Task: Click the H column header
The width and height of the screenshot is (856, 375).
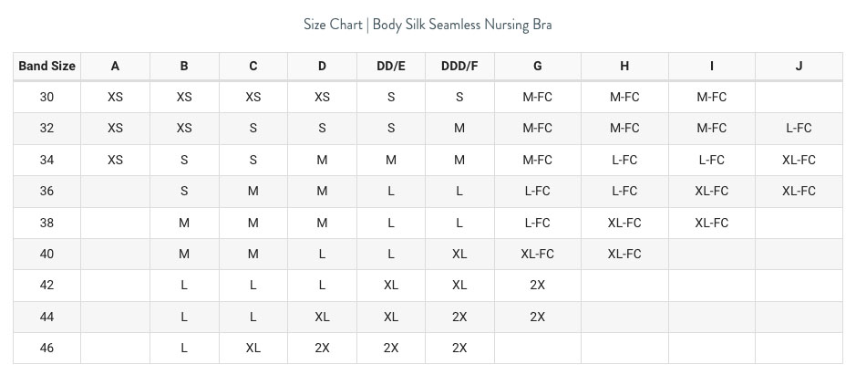Action: point(624,66)
